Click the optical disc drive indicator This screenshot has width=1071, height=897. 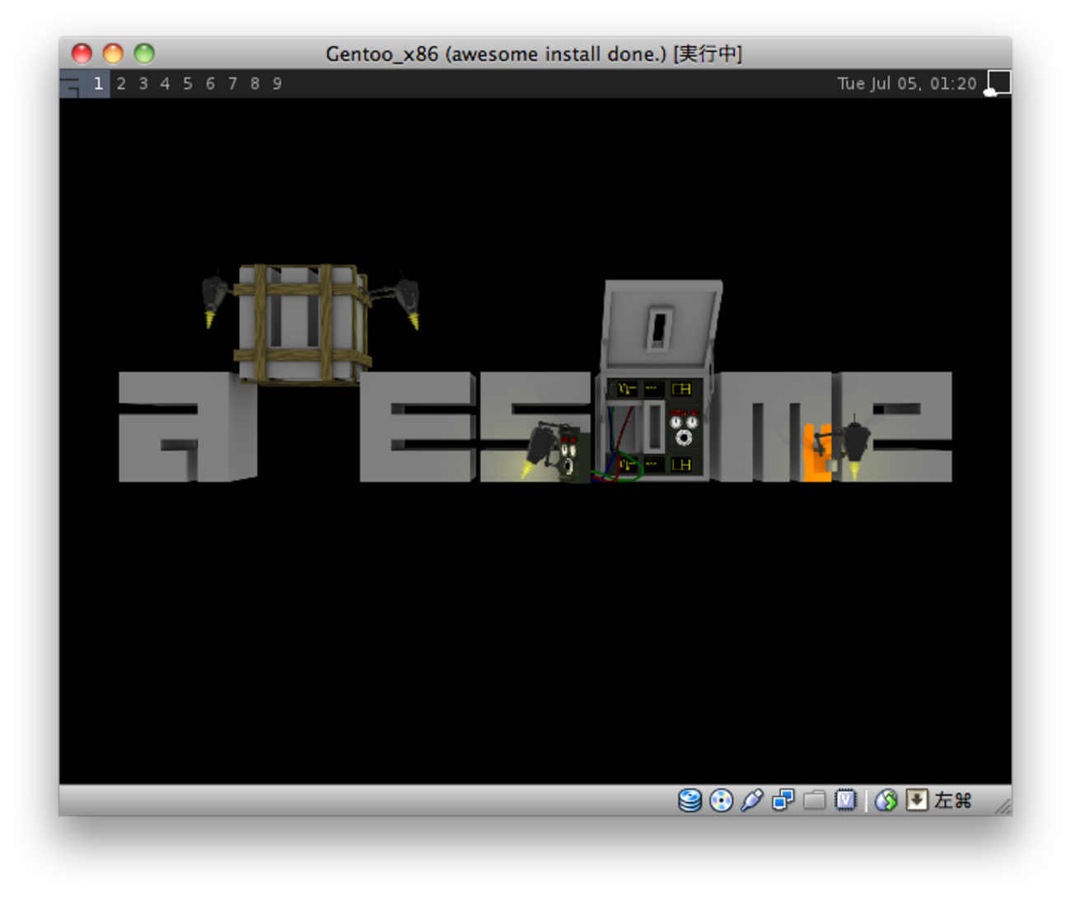(721, 800)
